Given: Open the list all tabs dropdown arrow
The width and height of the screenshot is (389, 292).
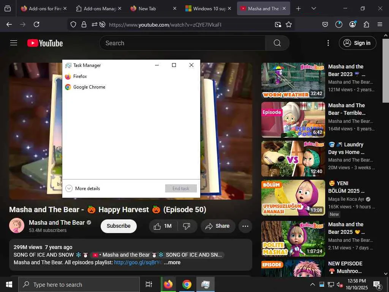Looking at the screenshot, I should 313,8.
